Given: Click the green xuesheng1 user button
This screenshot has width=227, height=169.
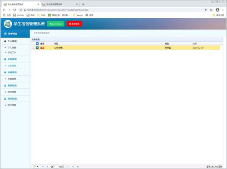Looking at the screenshot, I should [56, 24].
